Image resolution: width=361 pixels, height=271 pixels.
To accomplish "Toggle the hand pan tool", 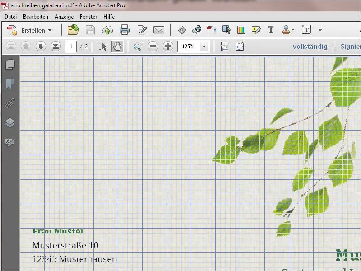I will [117, 47].
